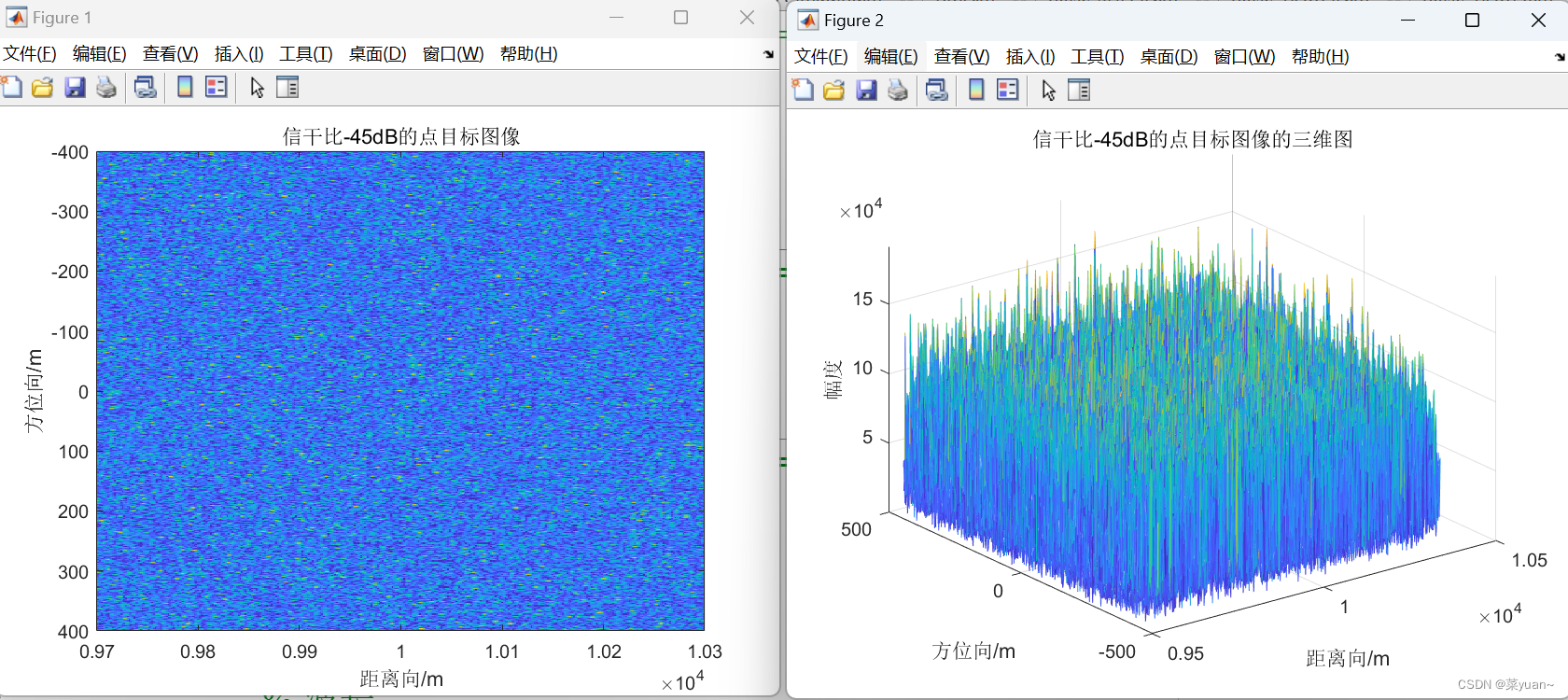Viewport: 1568px width, 700px height.
Task: Click New Figure icon in Figure 1 toolbar
Action: 11,88
